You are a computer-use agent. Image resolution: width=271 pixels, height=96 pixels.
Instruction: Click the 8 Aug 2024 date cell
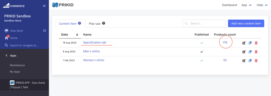[x=69, y=52]
